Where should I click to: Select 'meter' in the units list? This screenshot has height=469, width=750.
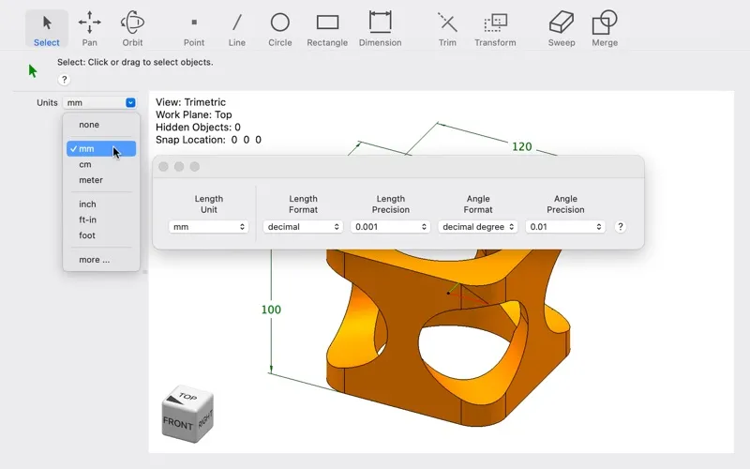point(101,180)
